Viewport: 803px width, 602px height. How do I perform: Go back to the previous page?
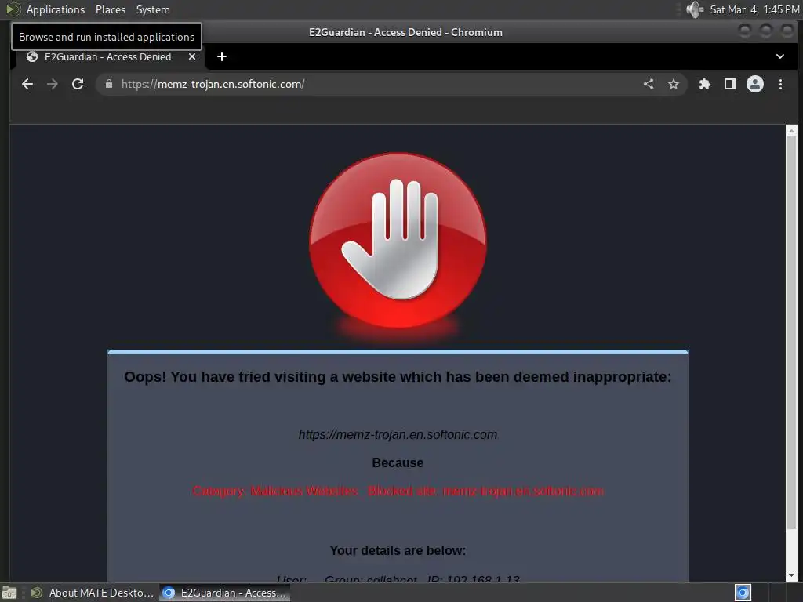point(27,84)
